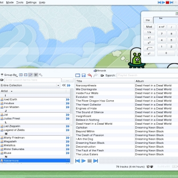Image resolution: width=178 pixels, height=178 pixels.
Task: Select the track The Lotus Eaters
Action: (x=87, y=154)
